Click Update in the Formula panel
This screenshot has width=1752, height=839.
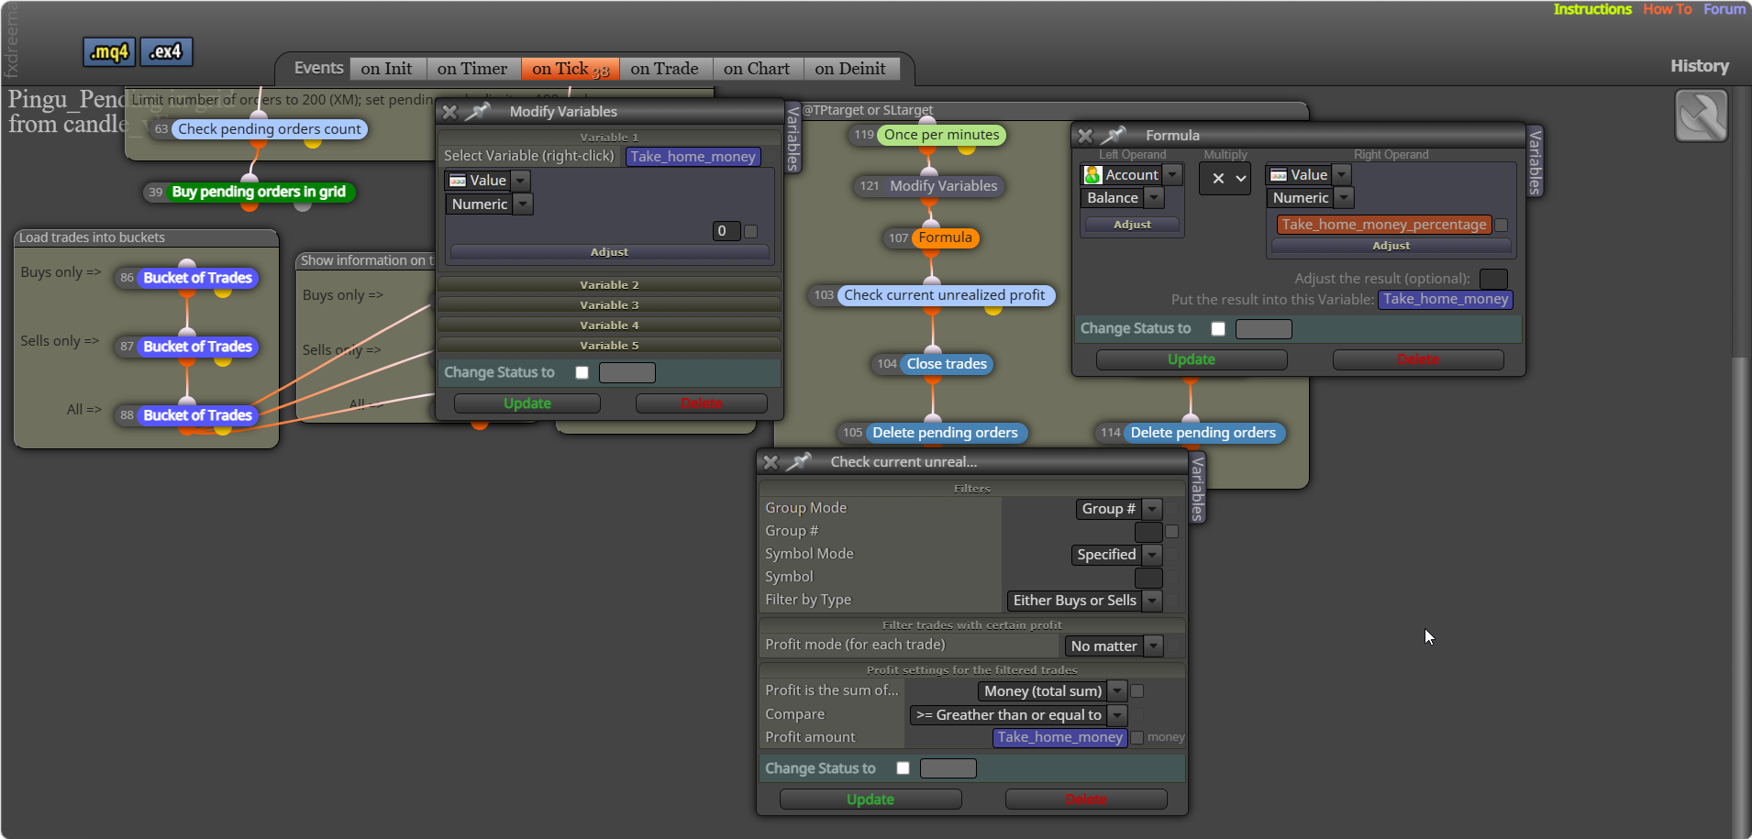1192,359
